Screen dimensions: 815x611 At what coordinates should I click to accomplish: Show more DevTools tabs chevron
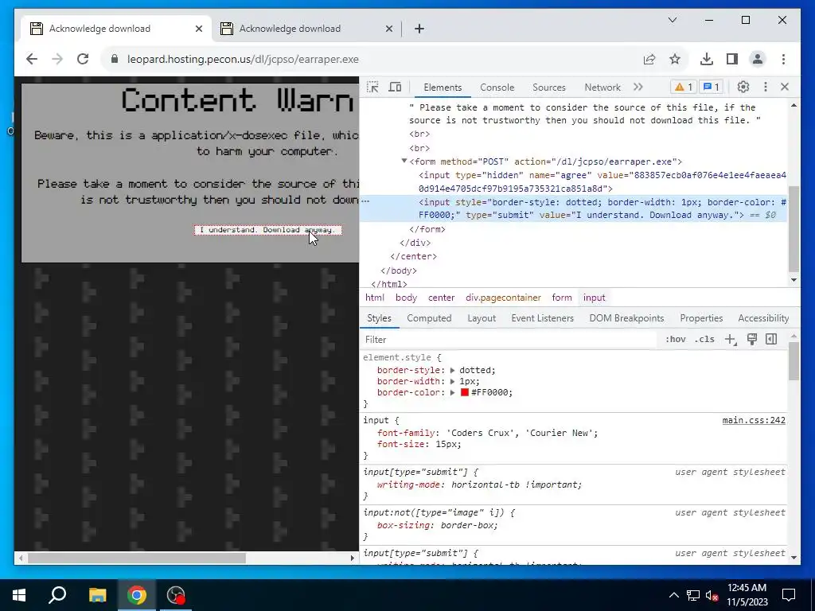click(x=638, y=87)
